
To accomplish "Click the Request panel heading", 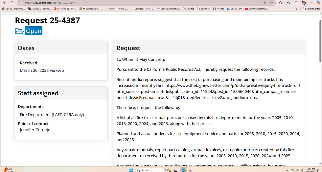I will [x=128, y=48].
